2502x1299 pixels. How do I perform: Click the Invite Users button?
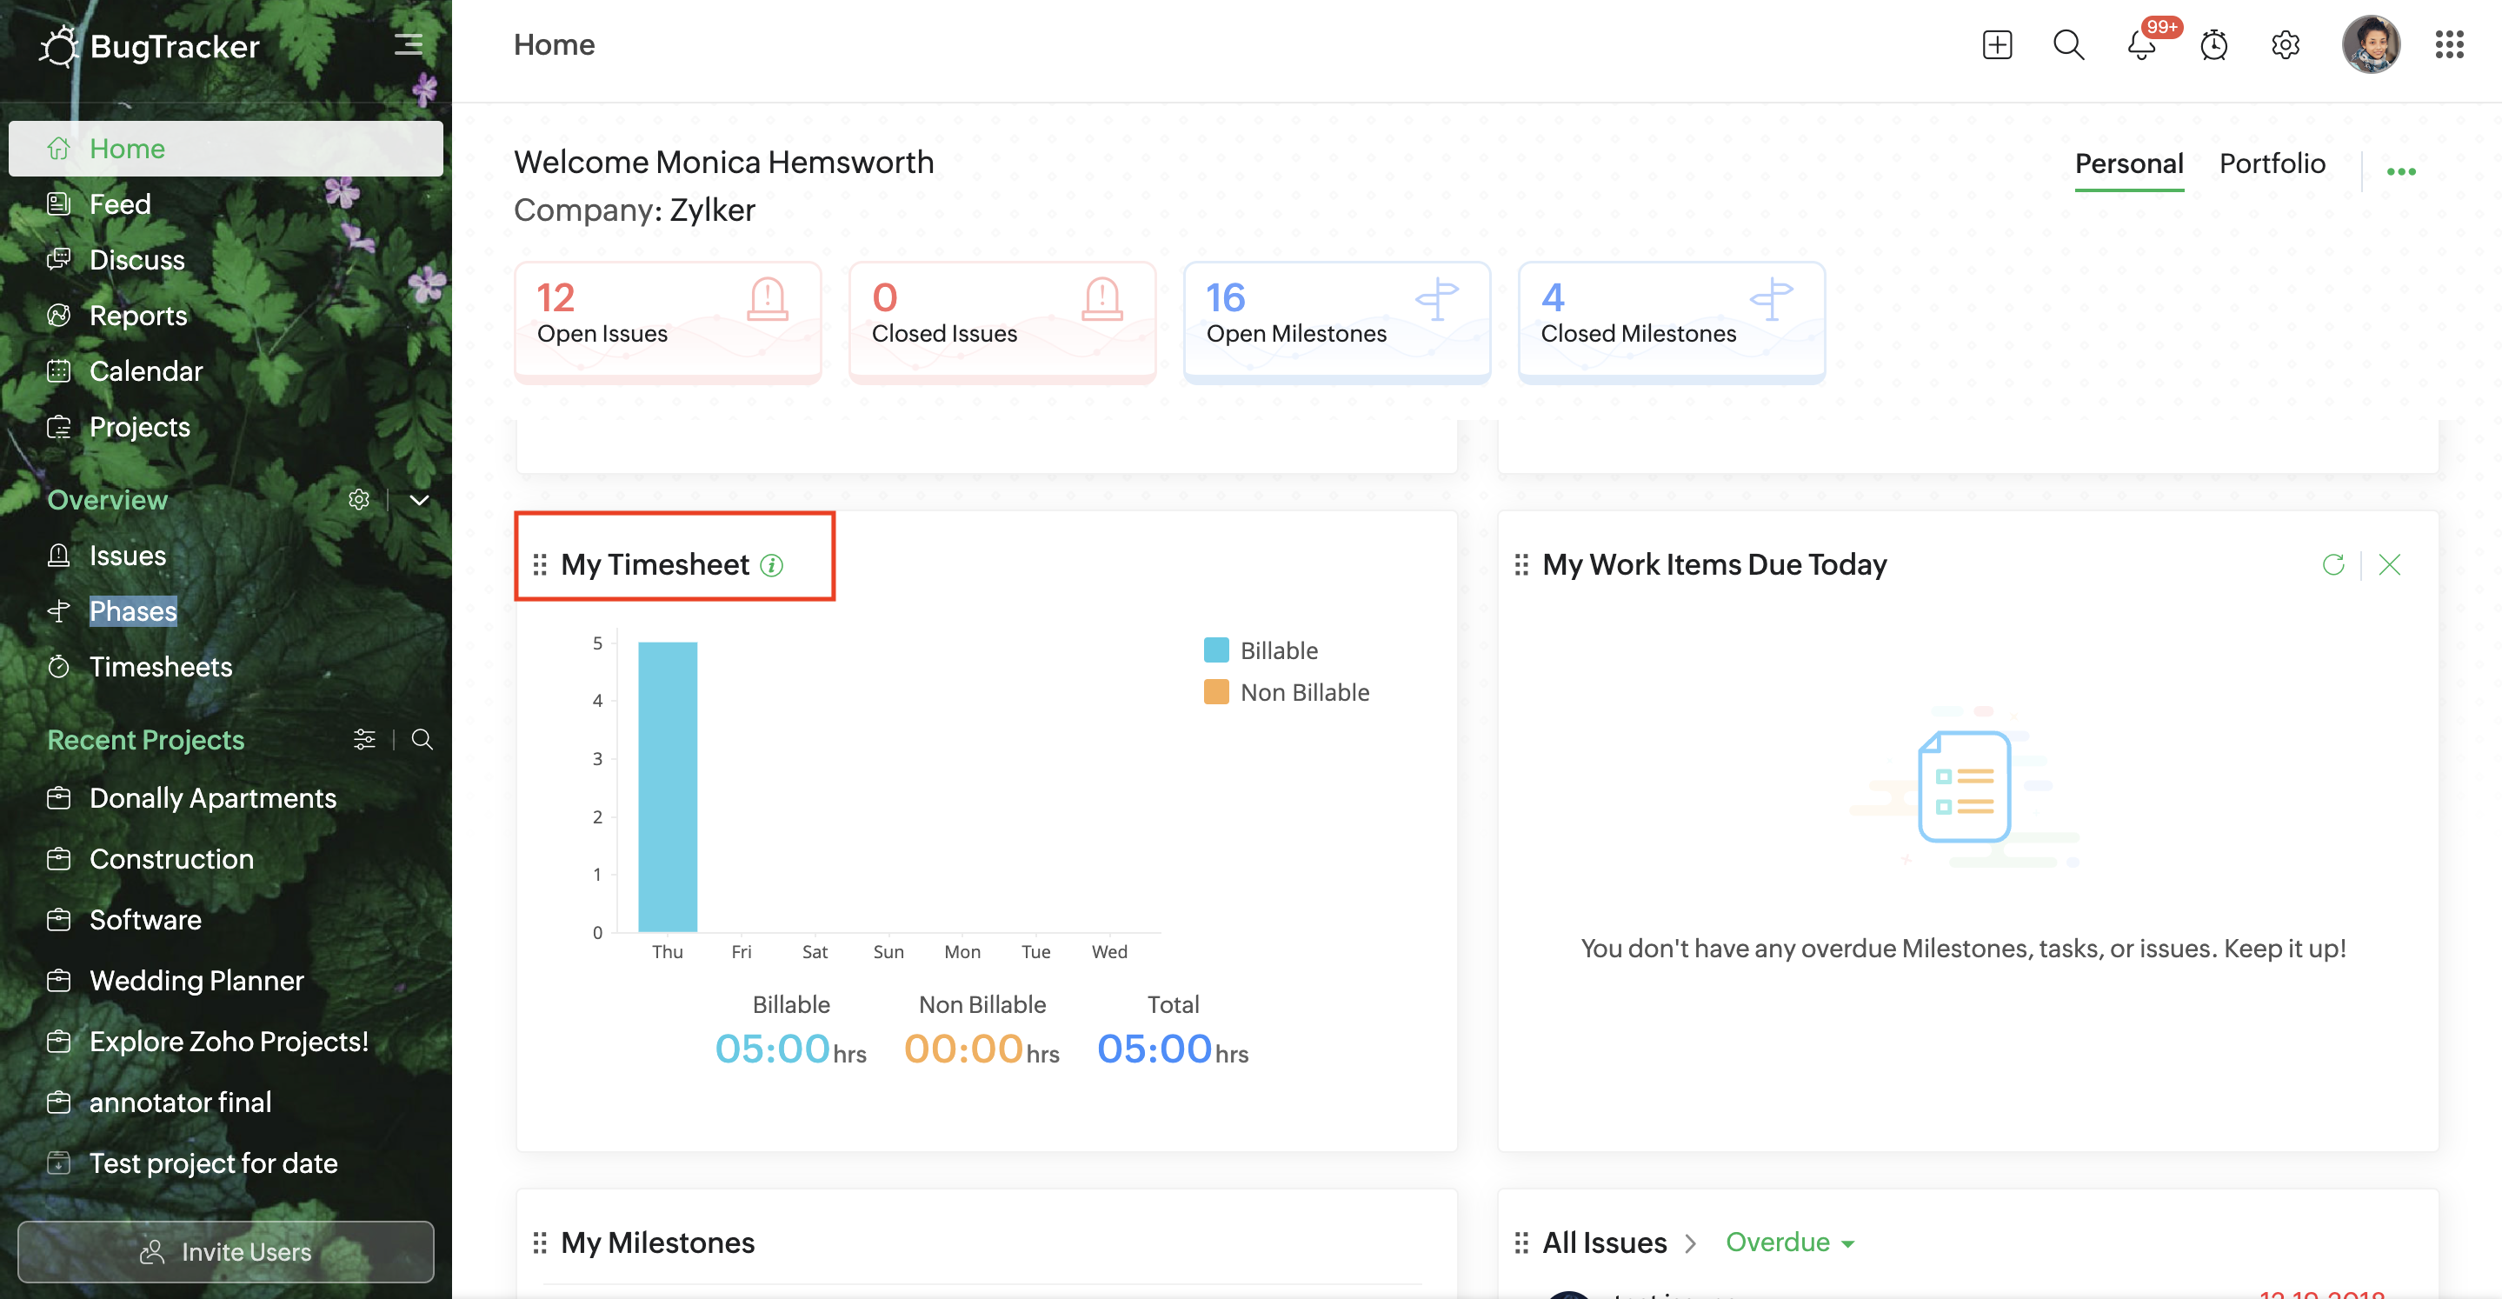coord(225,1251)
